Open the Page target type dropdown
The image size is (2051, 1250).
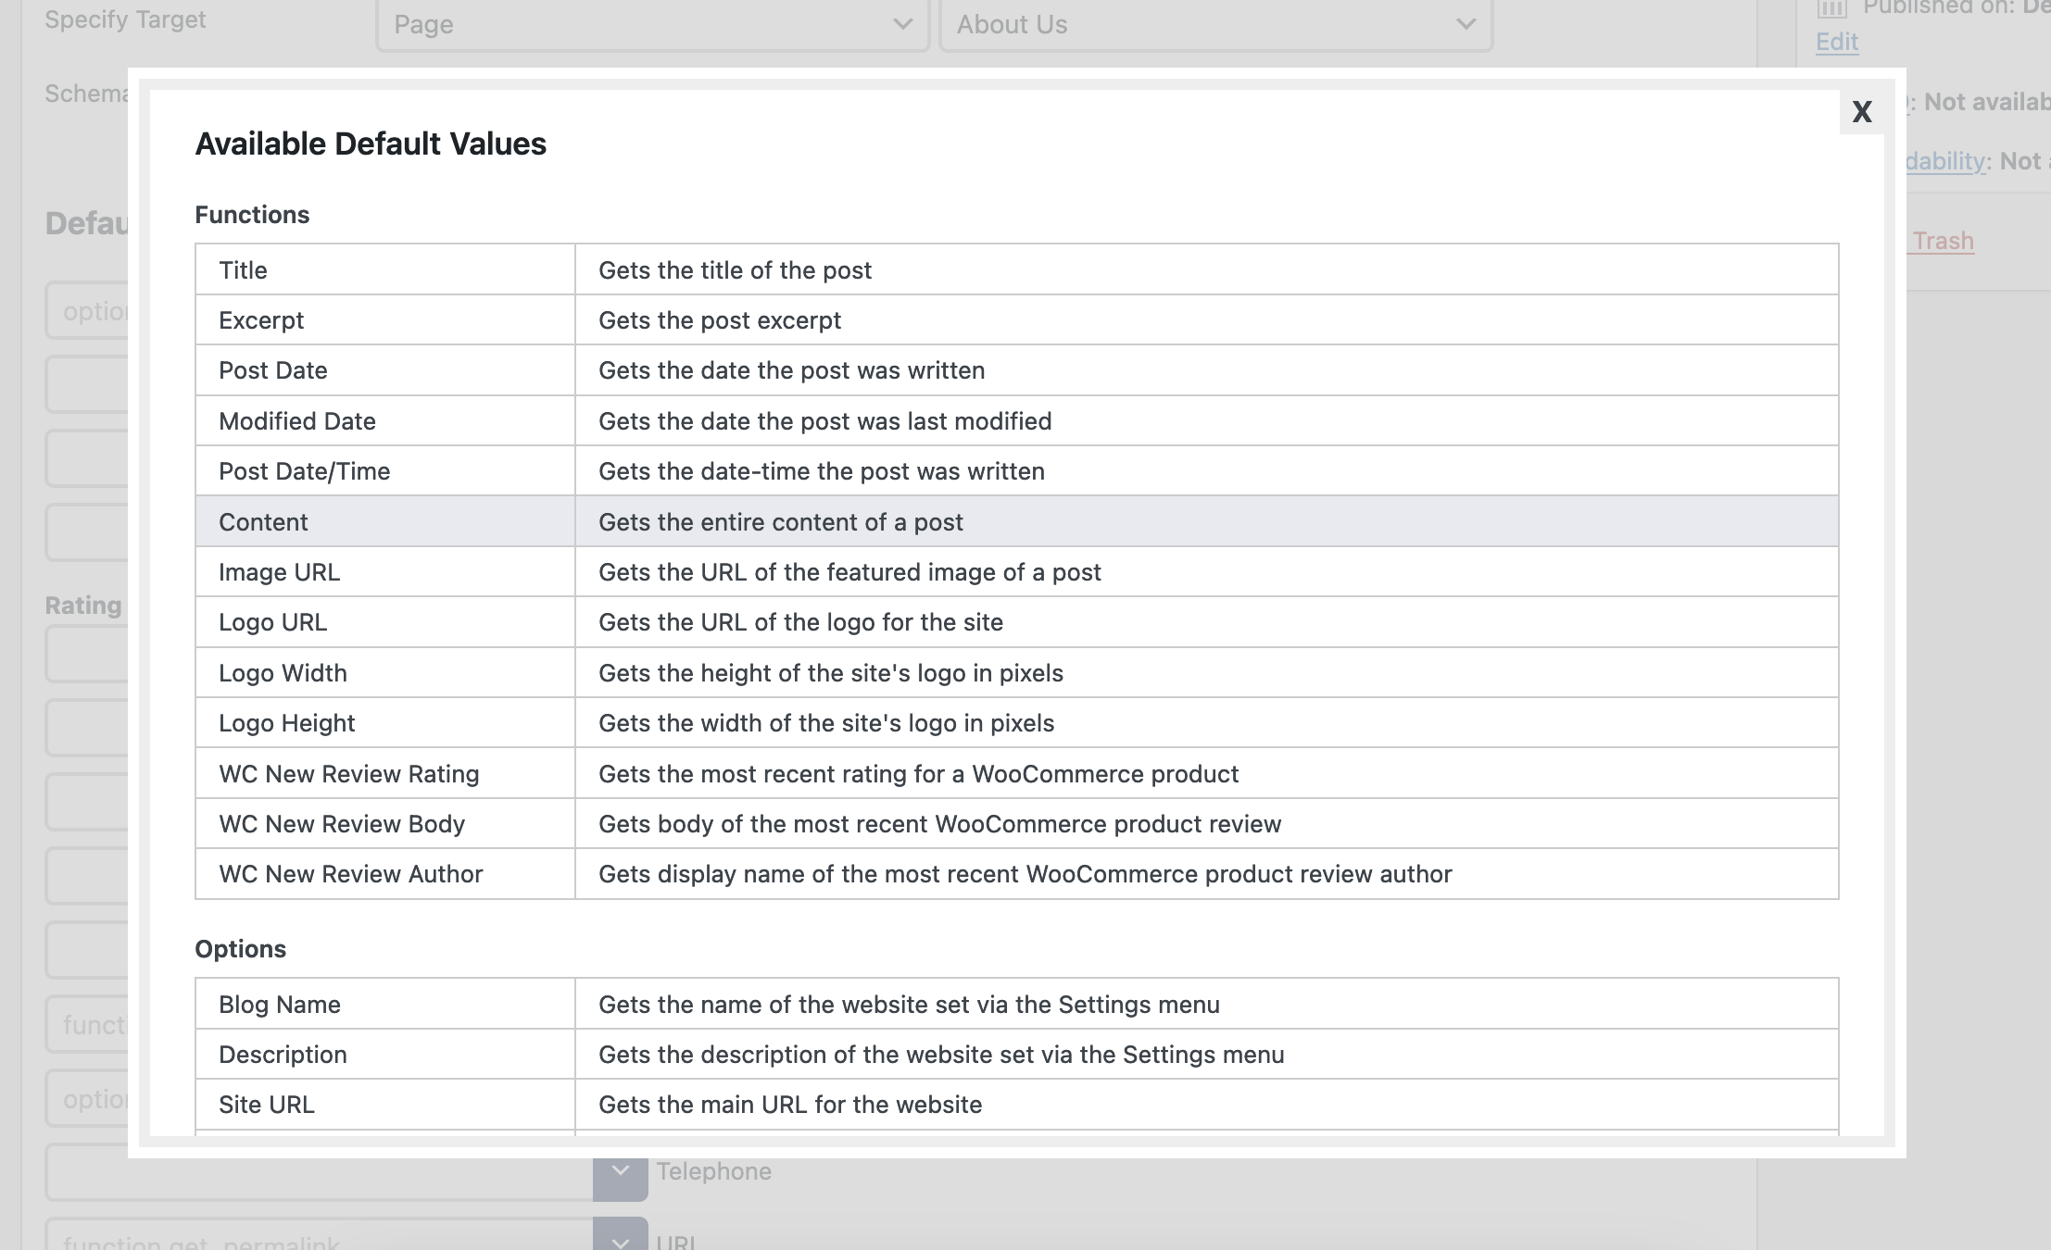(x=652, y=25)
